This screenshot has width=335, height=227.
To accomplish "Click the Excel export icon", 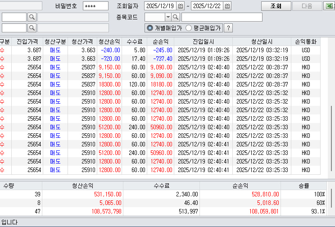I will coord(329,6).
